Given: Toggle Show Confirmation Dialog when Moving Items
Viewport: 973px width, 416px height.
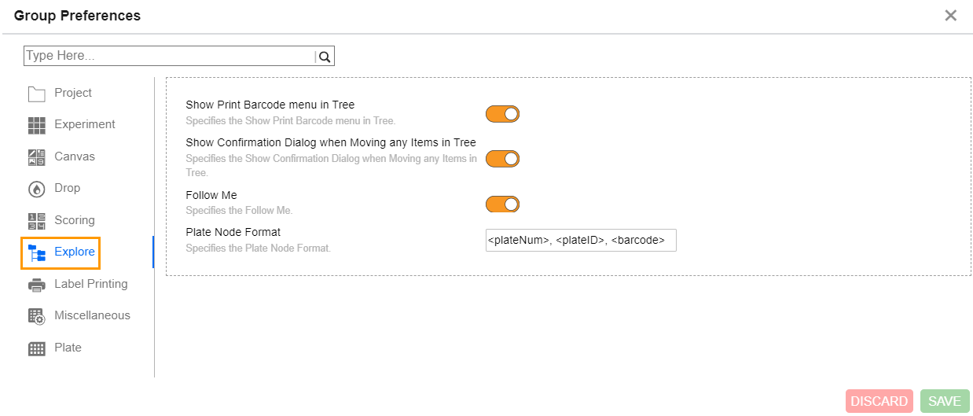Looking at the screenshot, I should pyautogui.click(x=502, y=159).
